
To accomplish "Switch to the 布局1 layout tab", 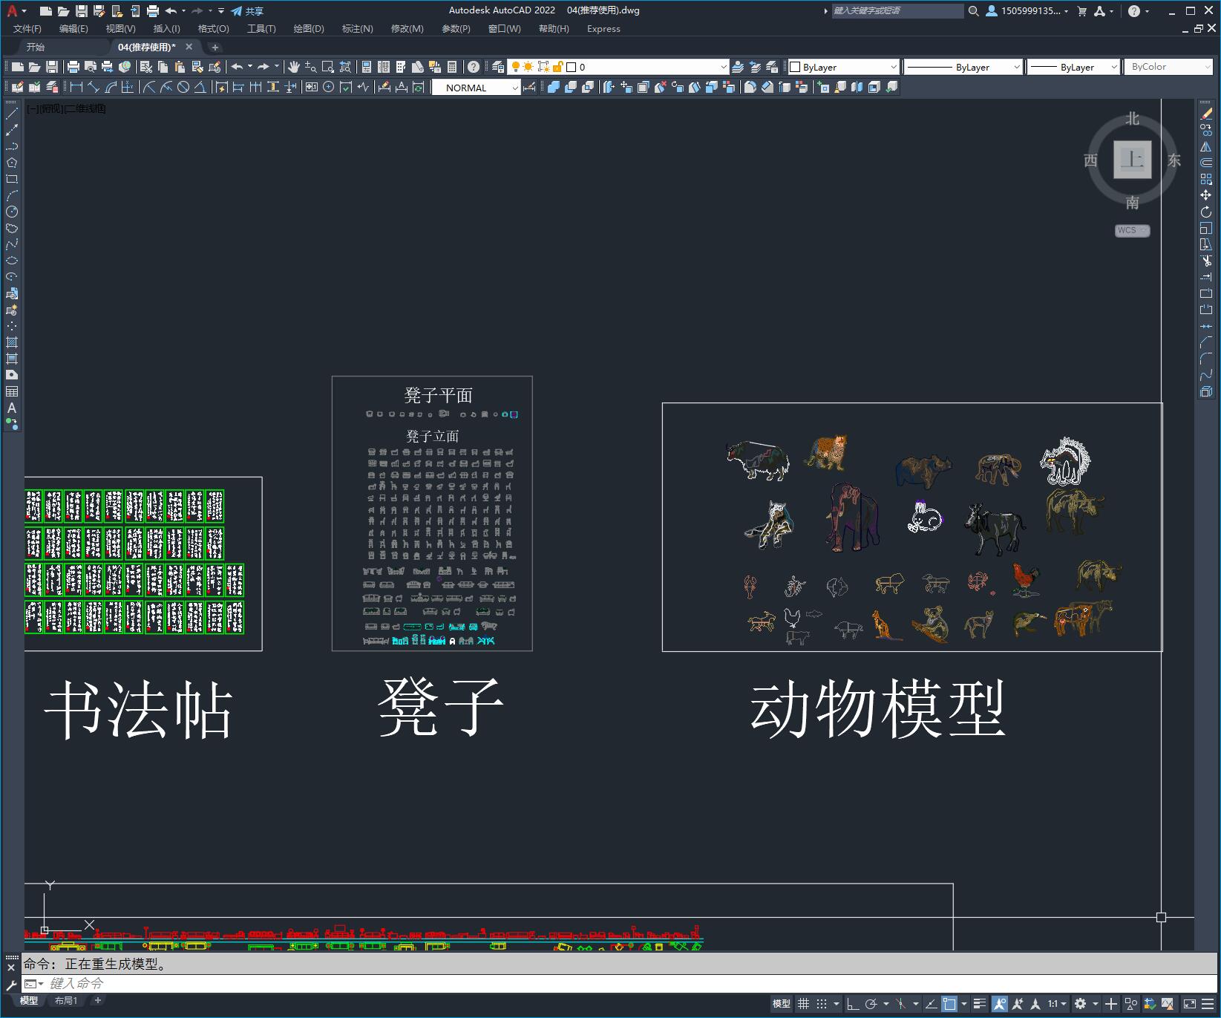I will point(66,1001).
